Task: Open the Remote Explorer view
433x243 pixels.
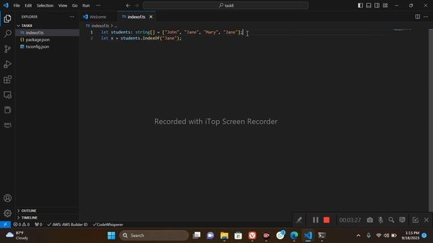Action: click(7, 94)
